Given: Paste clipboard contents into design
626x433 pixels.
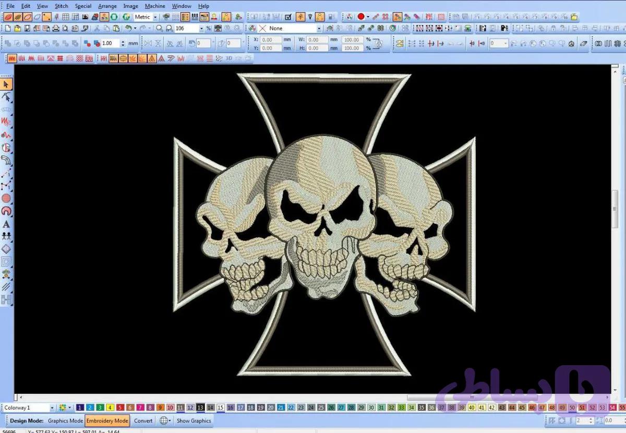Looking at the screenshot, I should coord(116,28).
